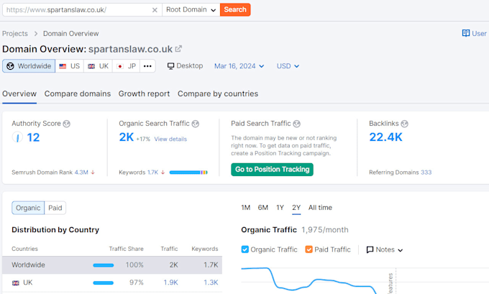Open the USD currency dropdown
This screenshot has height=294, width=489.
tap(288, 66)
